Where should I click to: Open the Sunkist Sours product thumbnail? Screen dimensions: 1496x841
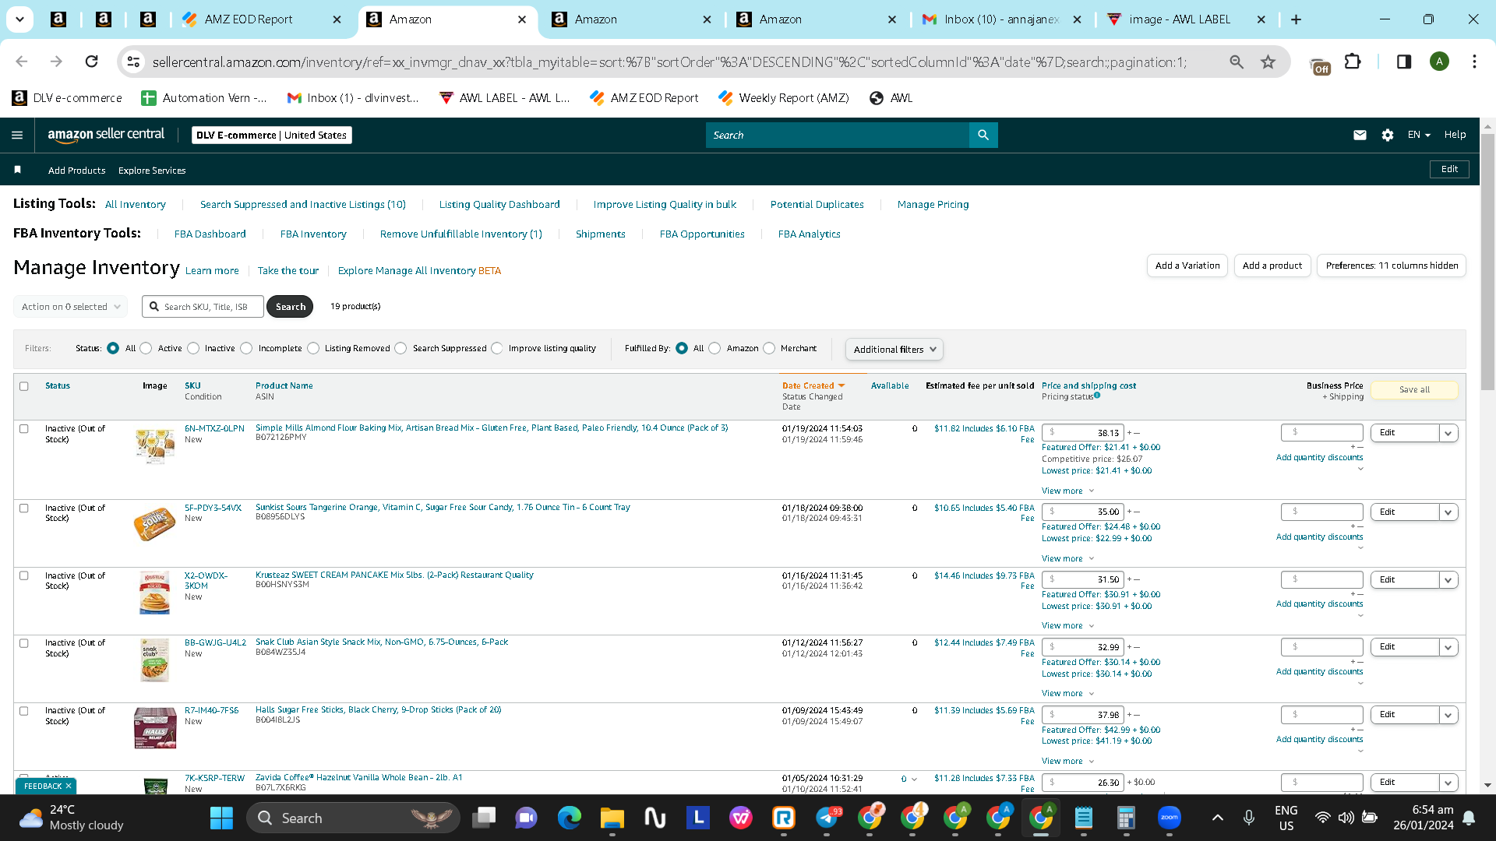(x=154, y=523)
